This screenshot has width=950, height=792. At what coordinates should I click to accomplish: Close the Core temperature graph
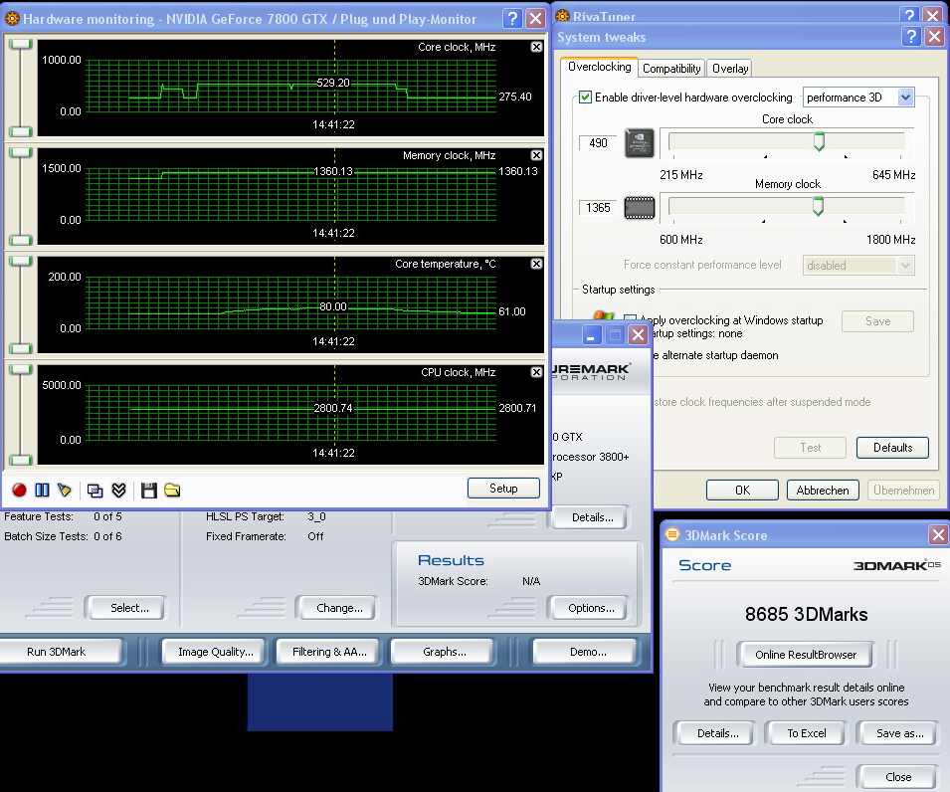coord(536,264)
